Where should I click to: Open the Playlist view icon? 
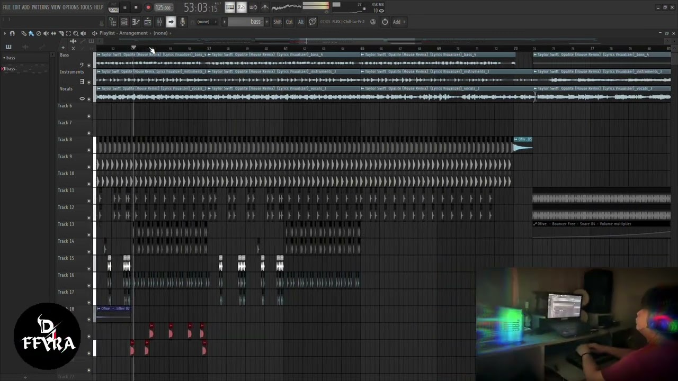point(113,22)
